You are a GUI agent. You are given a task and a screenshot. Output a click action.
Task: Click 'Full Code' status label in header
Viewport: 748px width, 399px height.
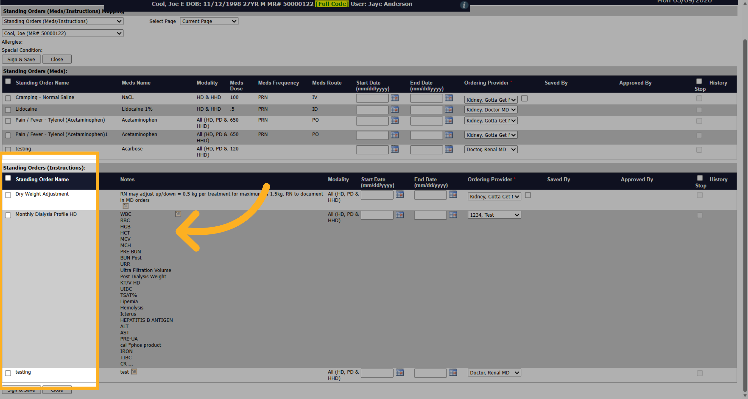[332, 4]
